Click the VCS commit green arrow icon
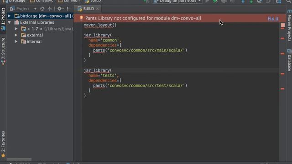The width and height of the screenshot is (292, 164). click(251, 1)
